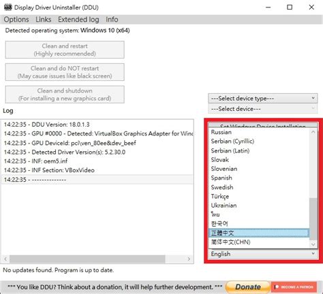Select ไทย (Thai) language option
The width and height of the screenshot is (323, 294).
click(259, 214)
